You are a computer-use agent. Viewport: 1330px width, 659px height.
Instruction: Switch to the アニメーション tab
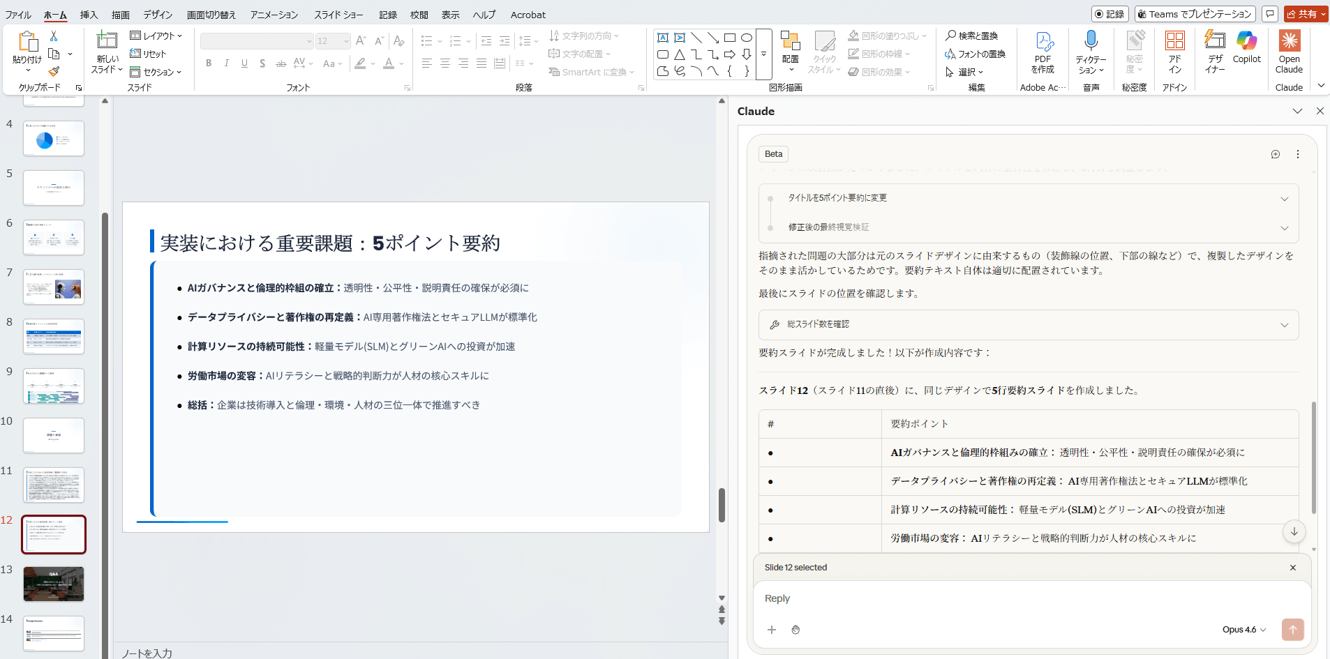pyautogui.click(x=274, y=15)
